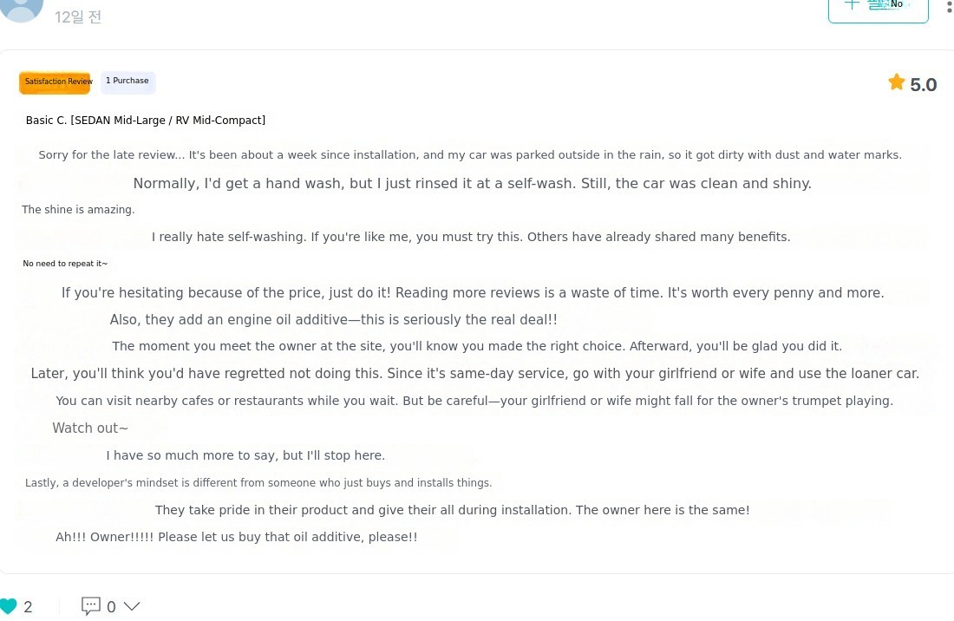Viewport: 954px width, 621px height.
Task: Open comments via the speech bubble icon
Action: pyautogui.click(x=91, y=606)
